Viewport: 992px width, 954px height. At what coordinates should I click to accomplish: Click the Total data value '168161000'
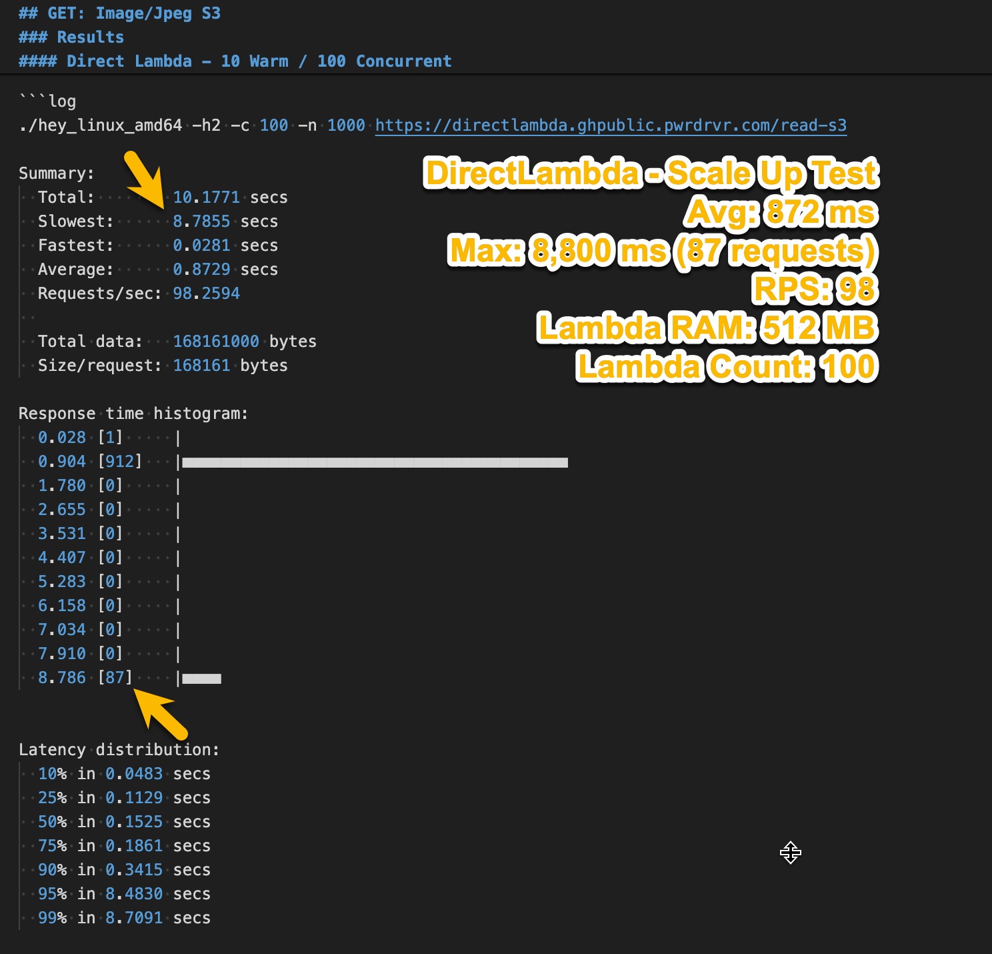[x=216, y=342]
